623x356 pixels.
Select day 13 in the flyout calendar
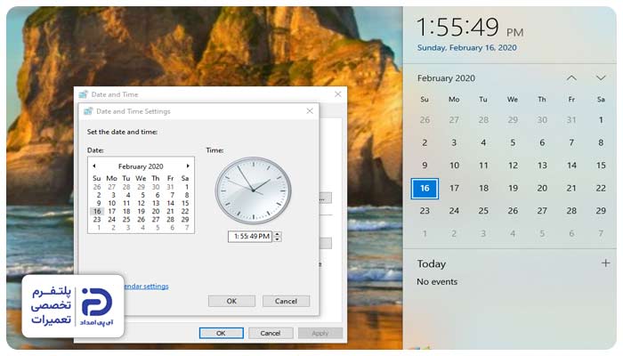point(542,166)
